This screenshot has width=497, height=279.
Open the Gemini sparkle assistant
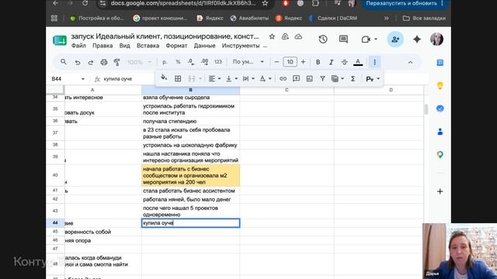point(417,40)
